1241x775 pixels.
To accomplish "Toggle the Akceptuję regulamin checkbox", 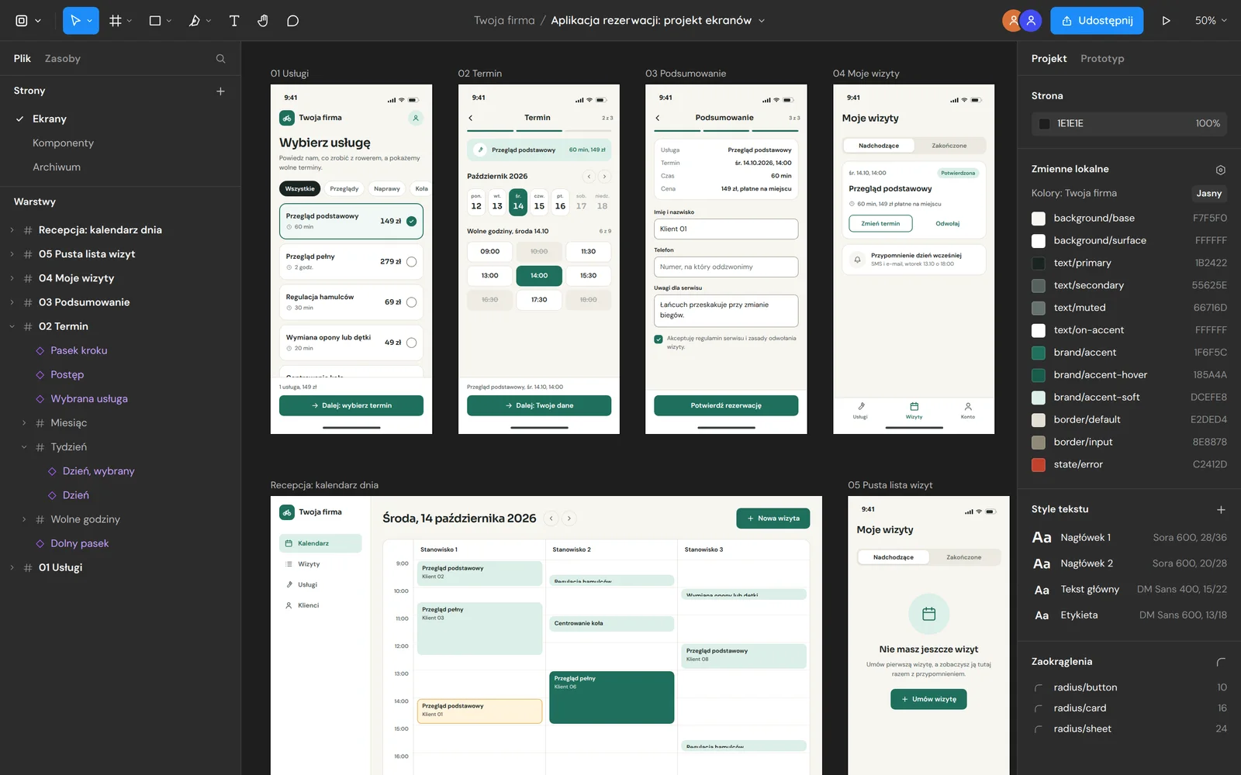I will click(x=659, y=339).
